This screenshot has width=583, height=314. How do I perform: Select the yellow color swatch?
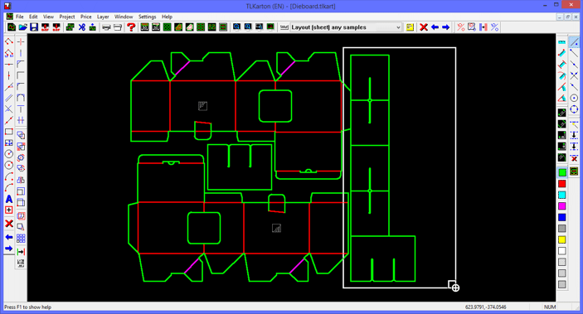561,239
